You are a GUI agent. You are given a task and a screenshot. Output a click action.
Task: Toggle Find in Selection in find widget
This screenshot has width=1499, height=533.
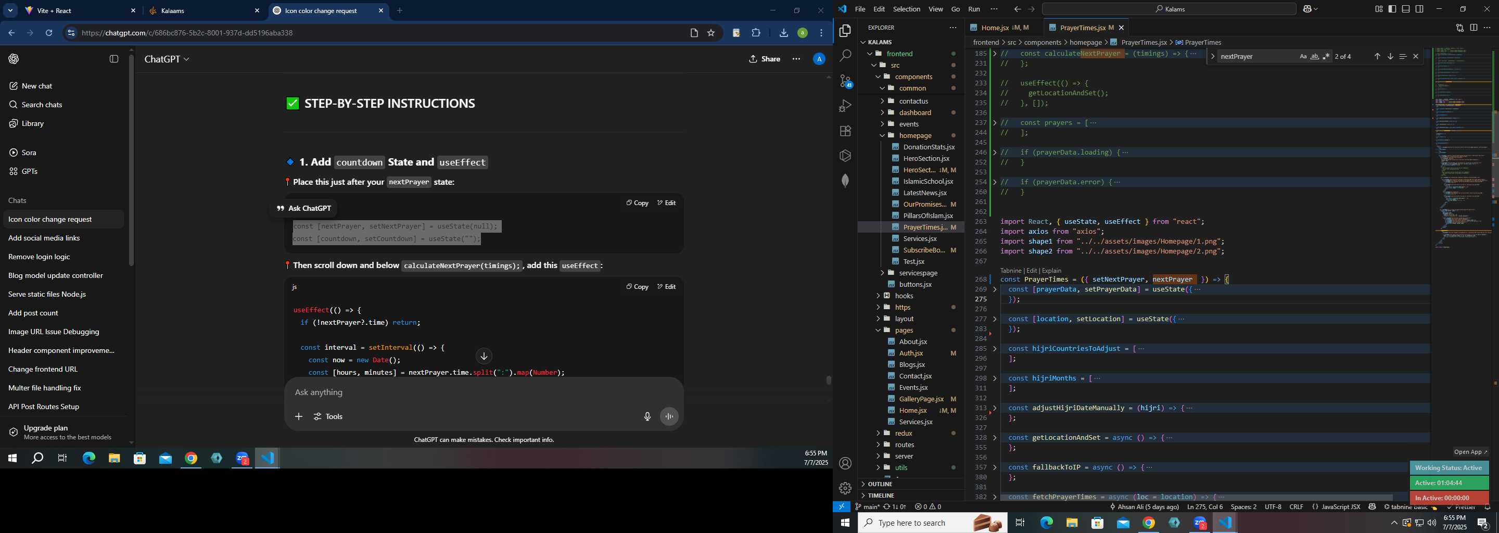click(x=1403, y=56)
